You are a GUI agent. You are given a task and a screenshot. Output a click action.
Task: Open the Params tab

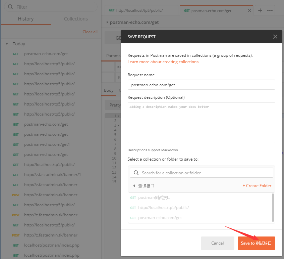pyautogui.click(x=113, y=55)
